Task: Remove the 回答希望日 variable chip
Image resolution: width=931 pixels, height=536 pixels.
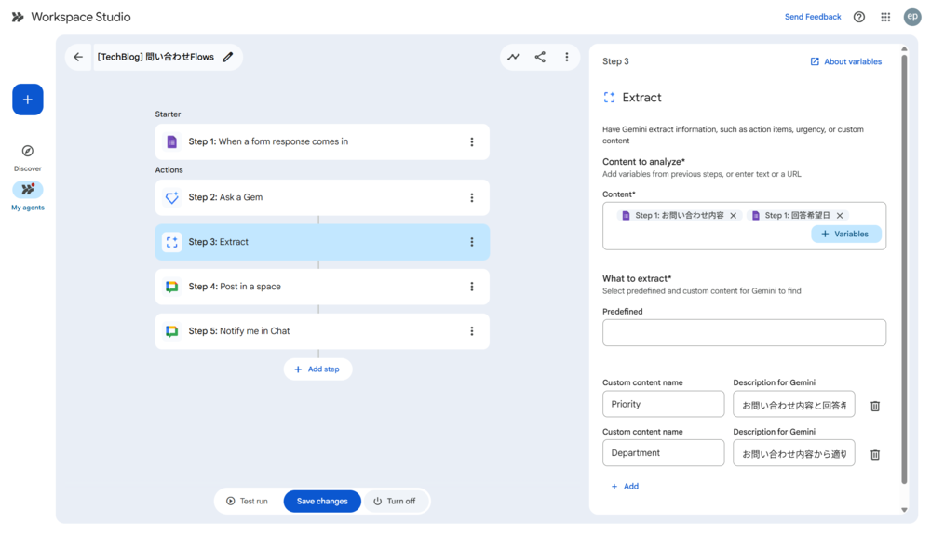Action: [840, 216]
